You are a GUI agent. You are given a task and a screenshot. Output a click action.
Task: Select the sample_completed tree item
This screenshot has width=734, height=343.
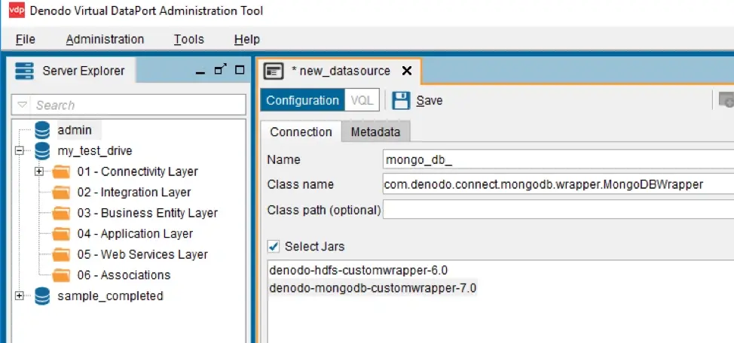(x=110, y=296)
